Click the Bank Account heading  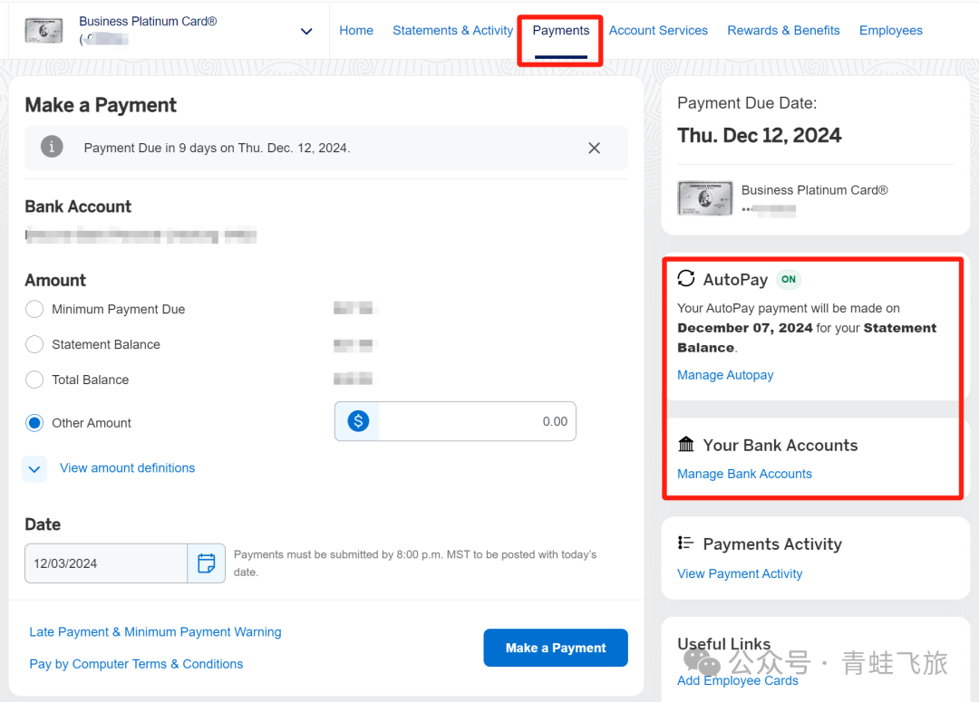point(78,207)
